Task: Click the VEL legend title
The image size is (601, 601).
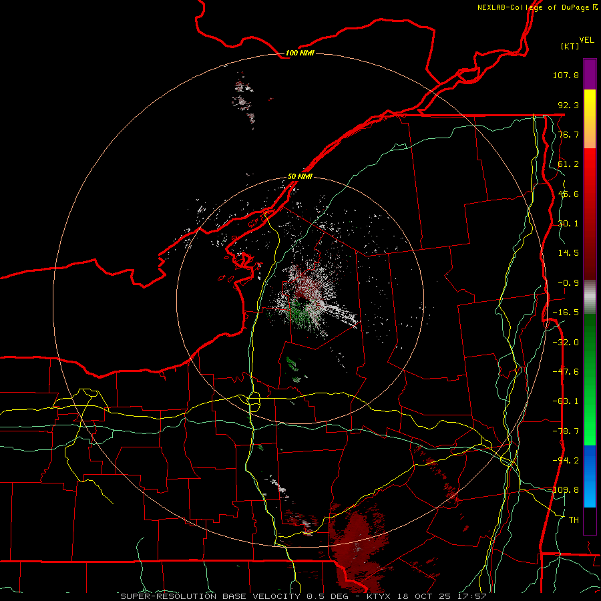Action: (x=586, y=40)
